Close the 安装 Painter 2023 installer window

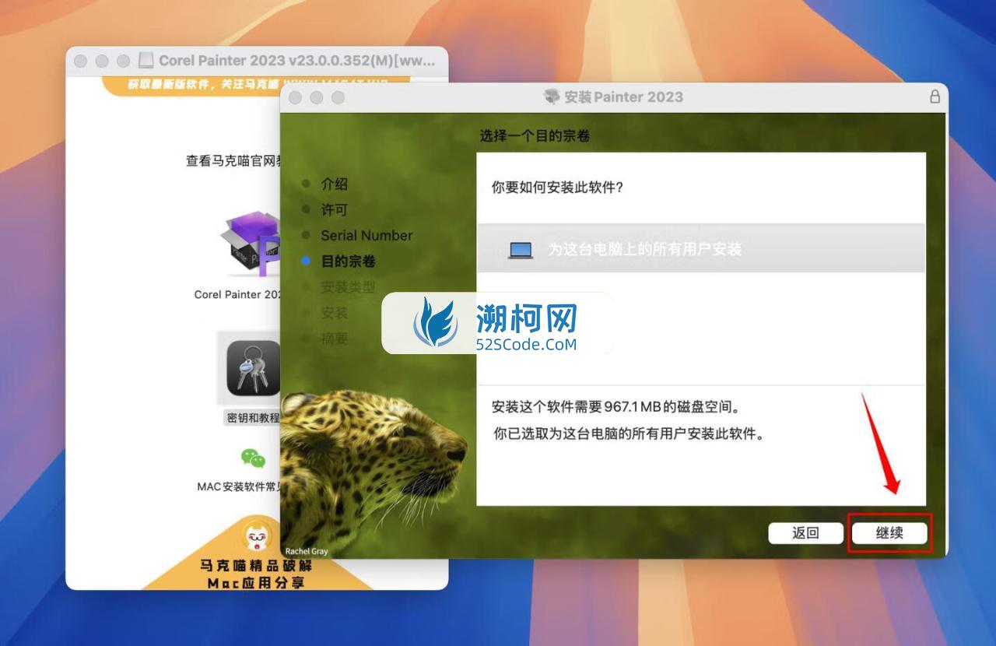(295, 97)
